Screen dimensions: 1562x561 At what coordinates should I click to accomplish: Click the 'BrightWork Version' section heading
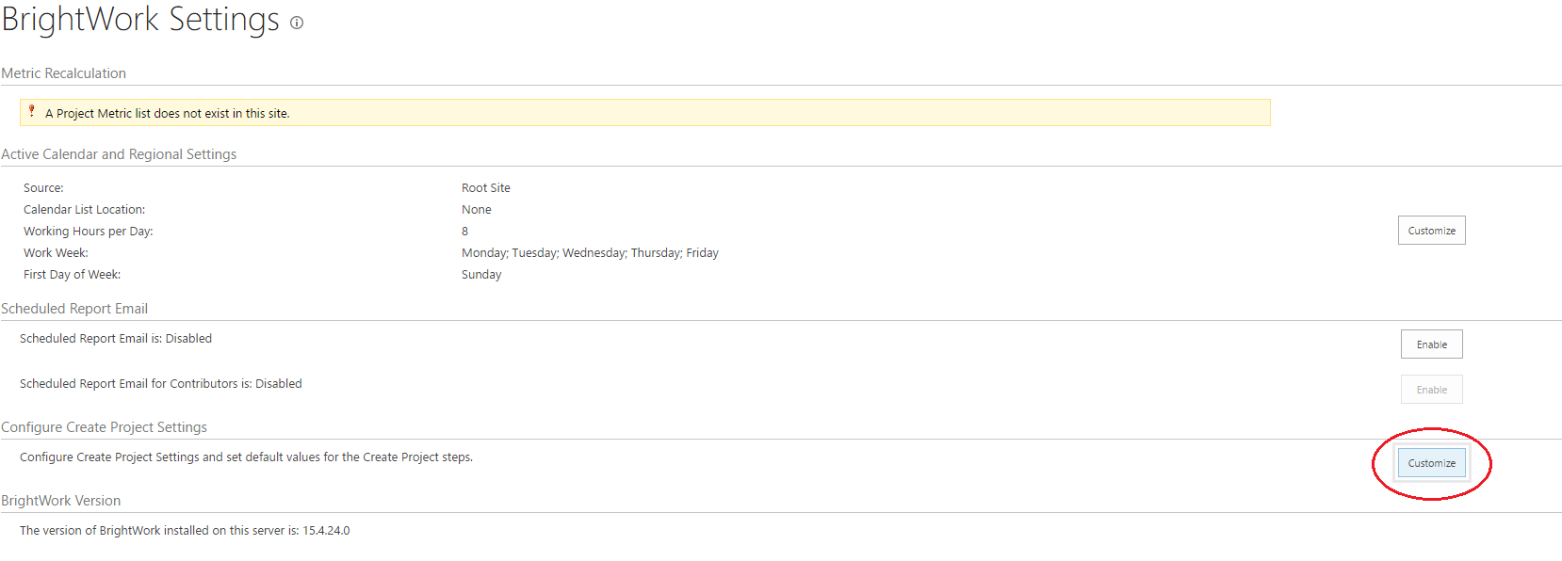pyautogui.click(x=61, y=501)
